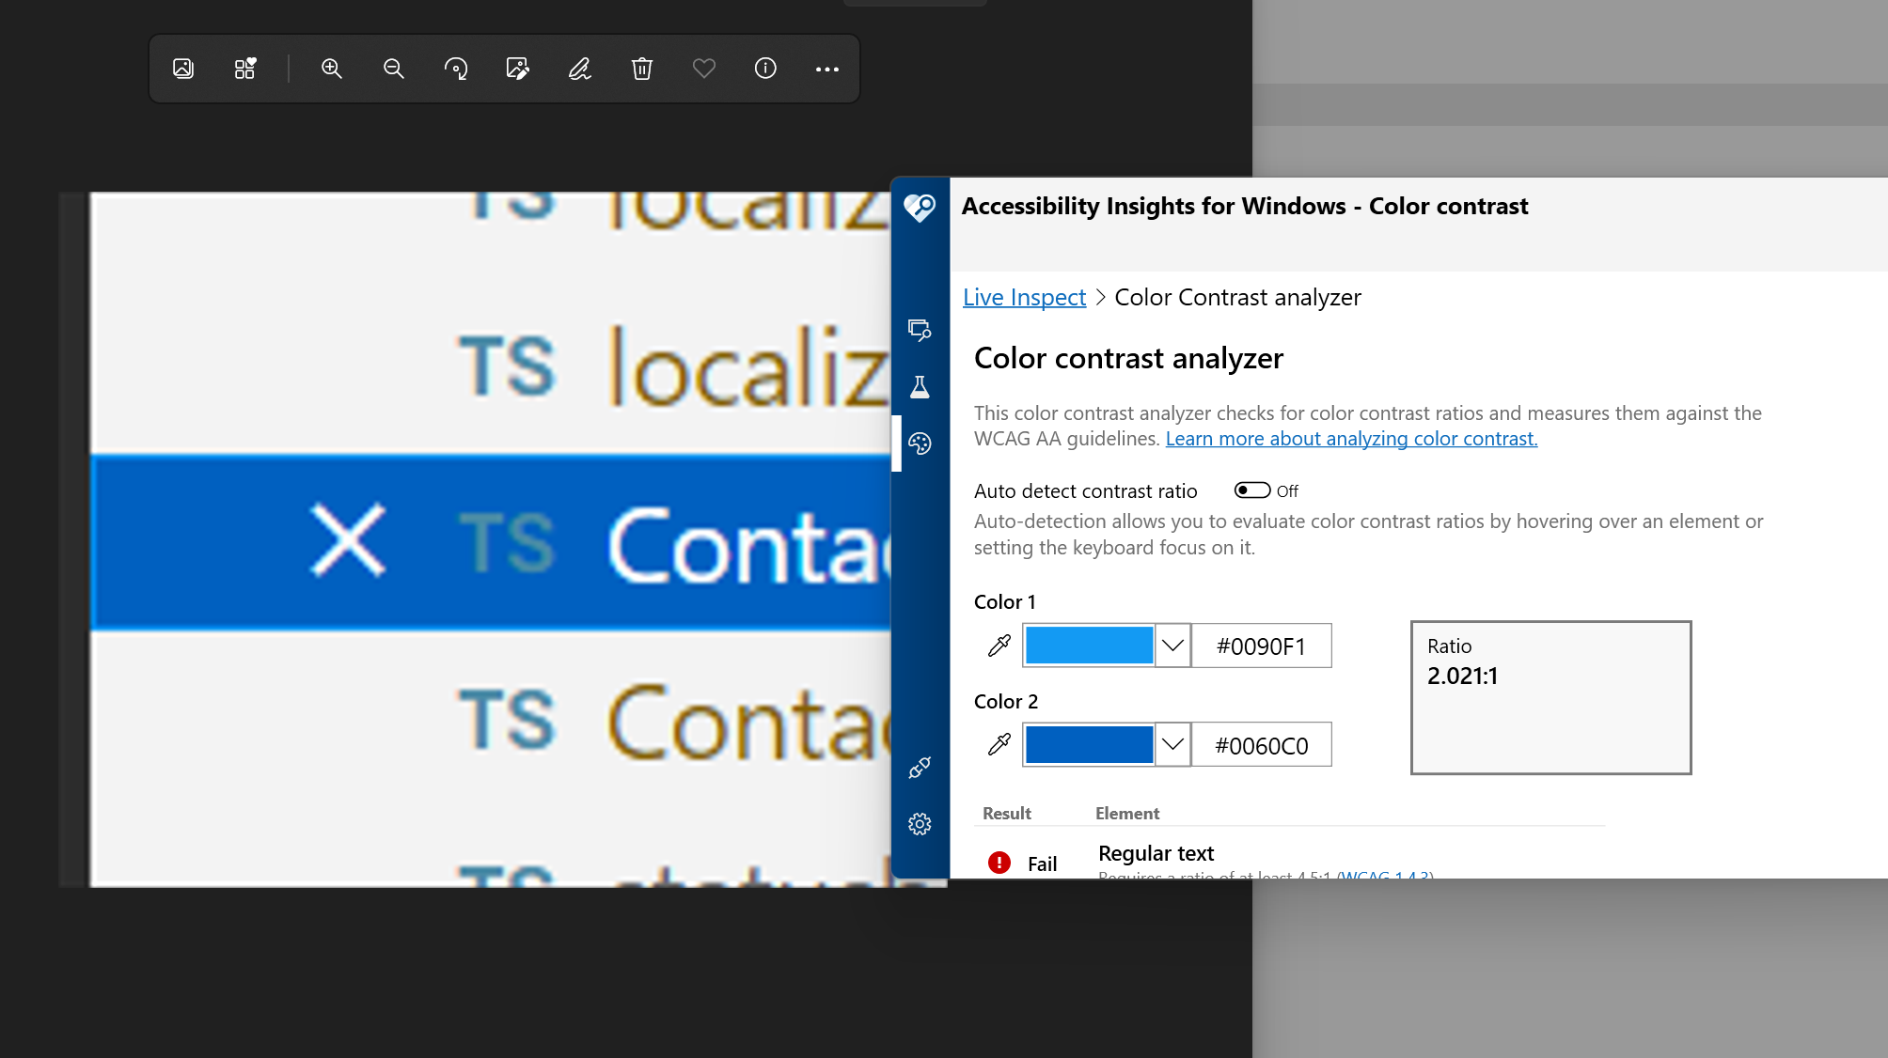Pick Color 2 with the eyedropper
1888x1058 pixels.
point(999,744)
